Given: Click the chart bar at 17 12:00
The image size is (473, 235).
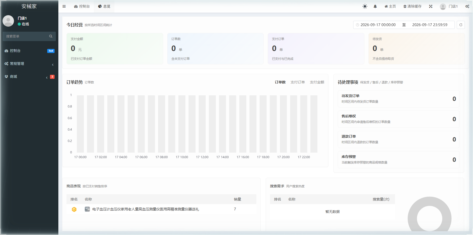Looking at the screenshot, I should [202, 124].
